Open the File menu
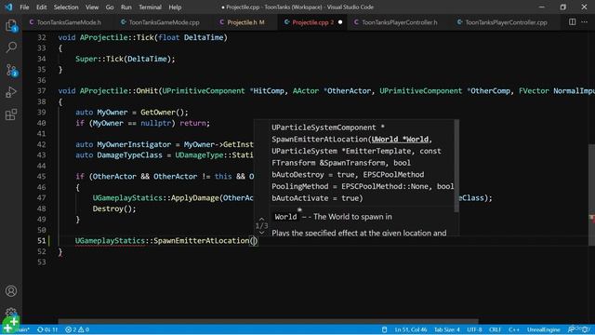Screen dimensions: 595x335 point(24,7)
